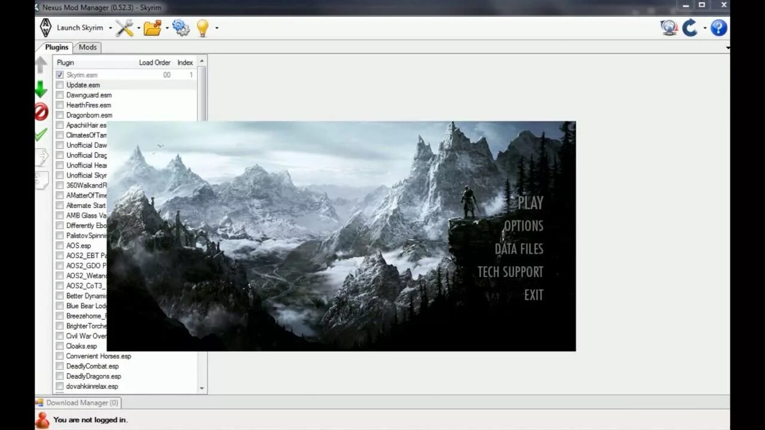Select the Convenient Horses.esp plugin name
Image resolution: width=765 pixels, height=430 pixels.
point(99,357)
